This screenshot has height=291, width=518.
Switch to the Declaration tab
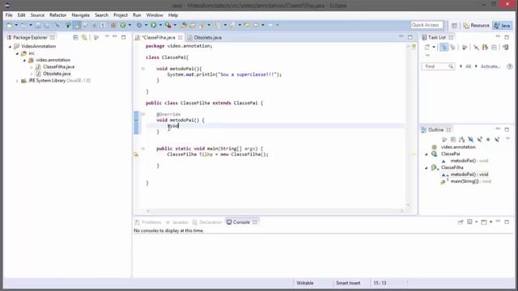click(210, 222)
